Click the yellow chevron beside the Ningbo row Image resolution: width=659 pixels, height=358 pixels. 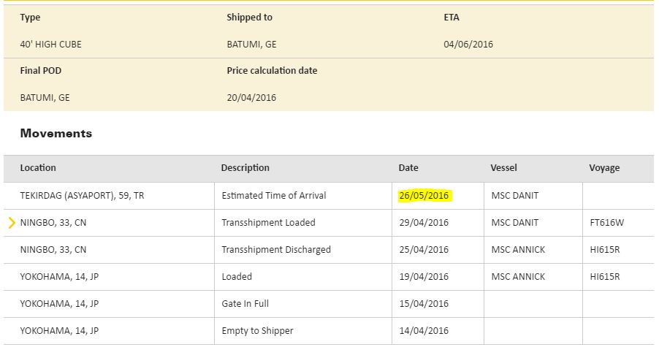pyautogui.click(x=12, y=223)
